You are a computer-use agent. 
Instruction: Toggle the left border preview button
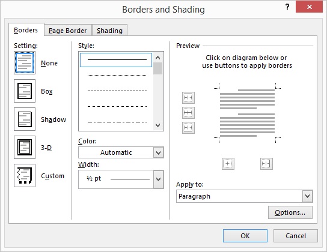click(x=228, y=164)
